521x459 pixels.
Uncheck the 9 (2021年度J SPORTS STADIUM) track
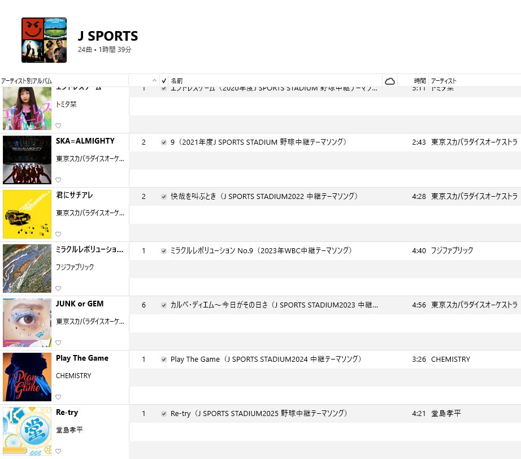click(x=164, y=142)
